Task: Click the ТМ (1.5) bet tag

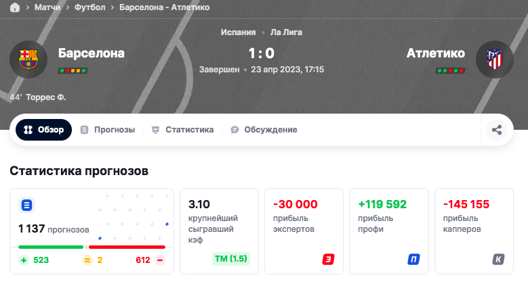Action: 231,259
